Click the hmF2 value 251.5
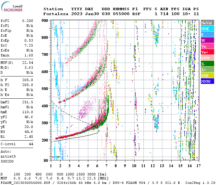Viewport: 216px width, 185px height. pyautogui.click(x=28, y=102)
